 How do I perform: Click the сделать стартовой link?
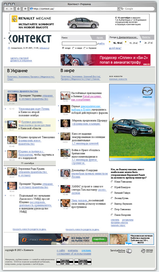(x=19, y=58)
